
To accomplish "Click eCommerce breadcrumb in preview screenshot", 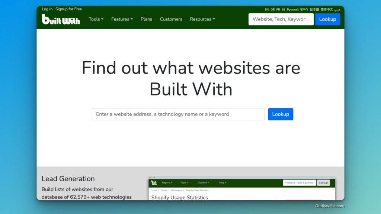I will coord(176,190).
